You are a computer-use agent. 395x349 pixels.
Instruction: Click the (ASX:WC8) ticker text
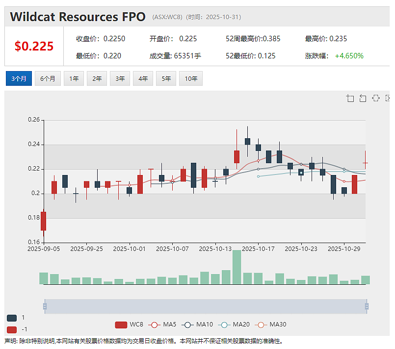[167, 17]
